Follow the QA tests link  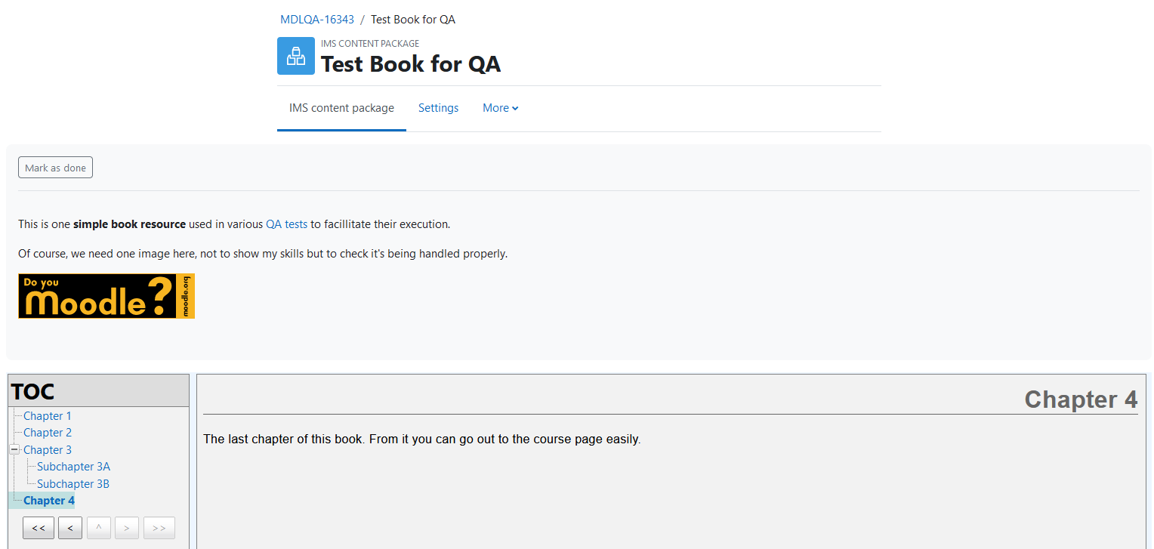(287, 224)
